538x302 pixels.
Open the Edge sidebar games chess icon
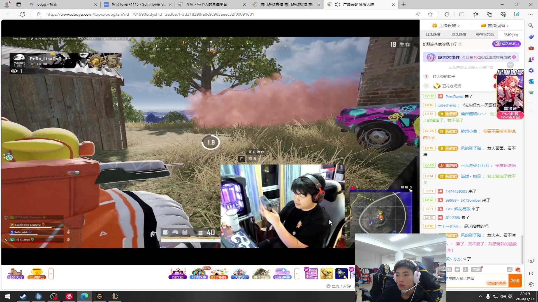pos(531,59)
